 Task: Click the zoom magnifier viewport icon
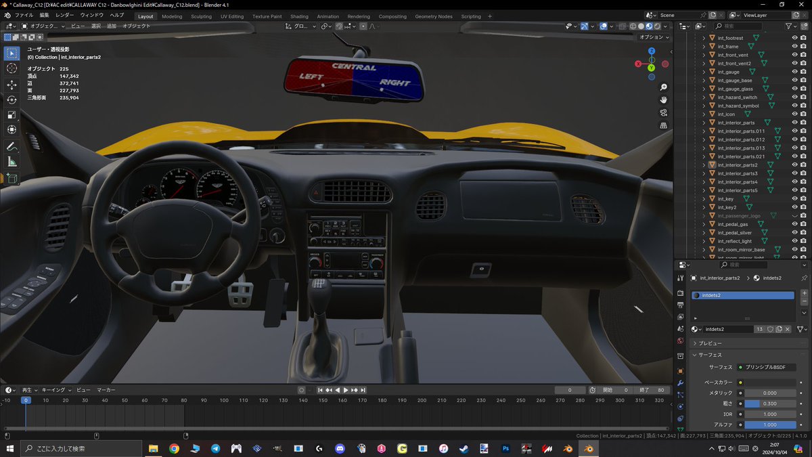[664, 87]
